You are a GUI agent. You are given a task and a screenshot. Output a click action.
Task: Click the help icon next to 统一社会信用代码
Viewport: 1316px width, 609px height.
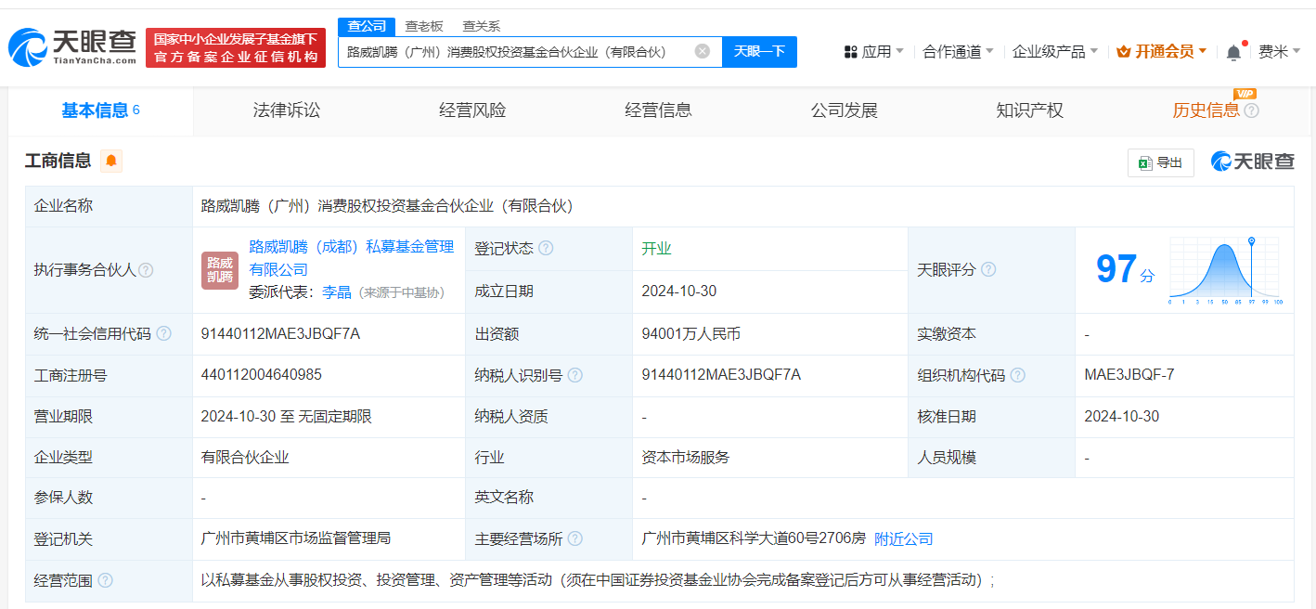pos(164,333)
